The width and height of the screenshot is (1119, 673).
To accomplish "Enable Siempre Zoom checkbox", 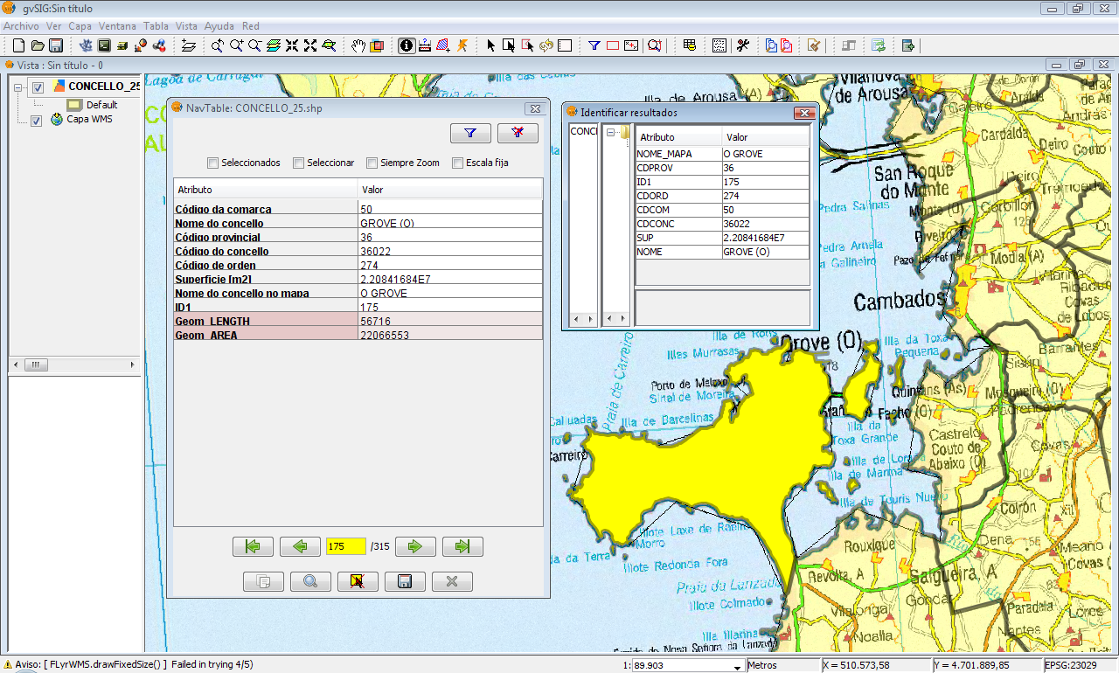I will tap(372, 163).
